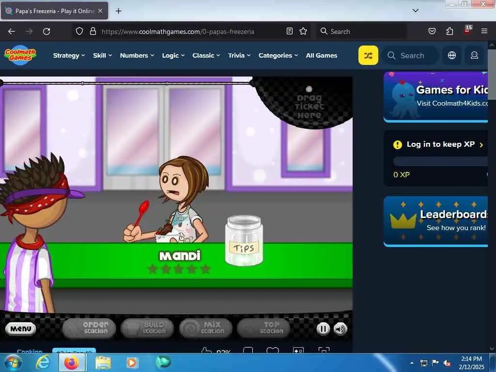Reload the Papa's Freezeria page
Screen dimensions: 496x372
46,31
